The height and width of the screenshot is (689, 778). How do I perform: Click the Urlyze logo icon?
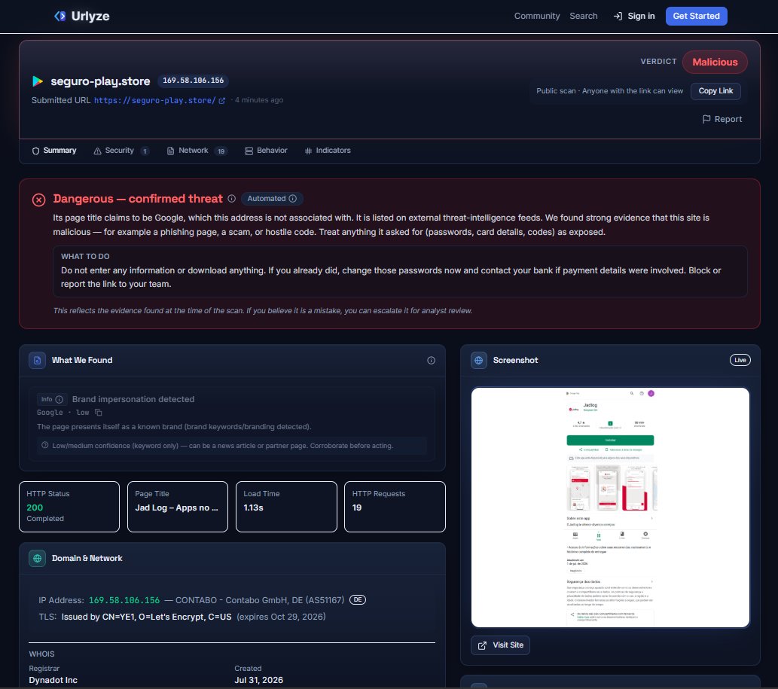(60, 16)
